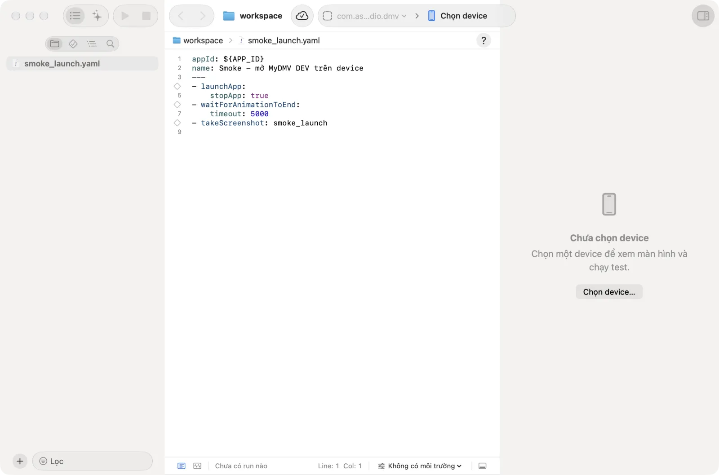719x475 pixels.
Task: Click the stopApp: true line
Action: [x=239, y=96]
